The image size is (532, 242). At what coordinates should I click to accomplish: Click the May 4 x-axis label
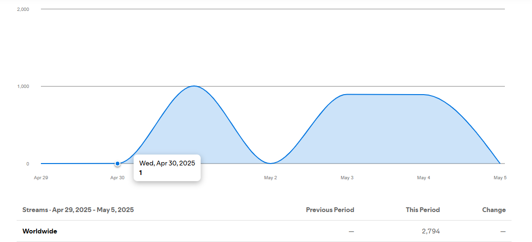pos(424,178)
